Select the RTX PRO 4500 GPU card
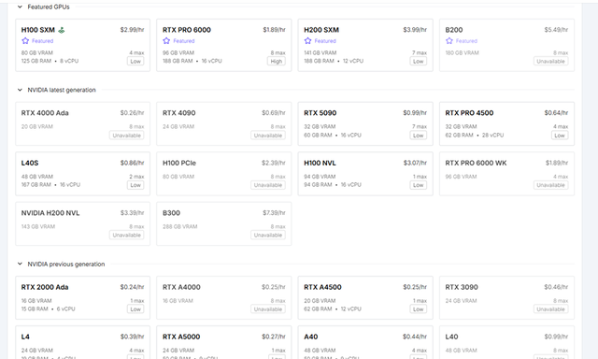 [506, 123]
